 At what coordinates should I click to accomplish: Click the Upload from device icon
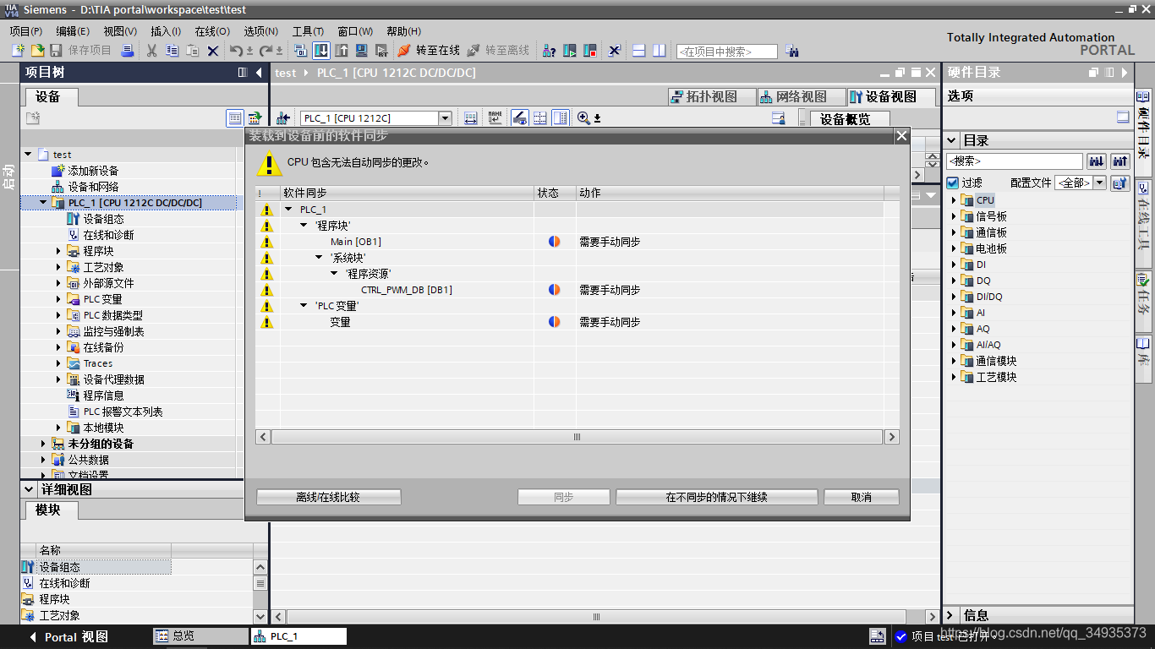click(342, 51)
